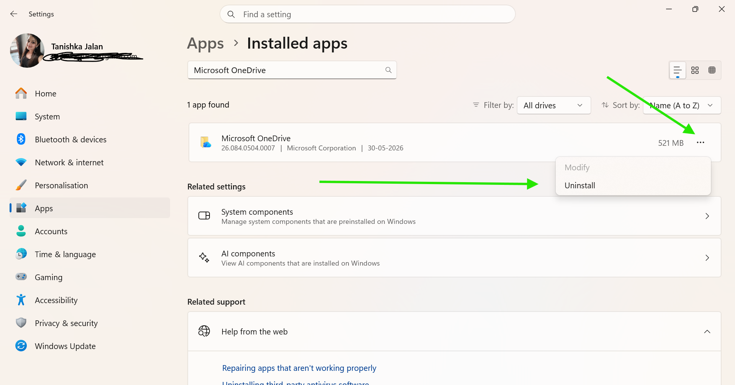Choose Uninstall from the context menu
The height and width of the screenshot is (385, 735).
580,186
